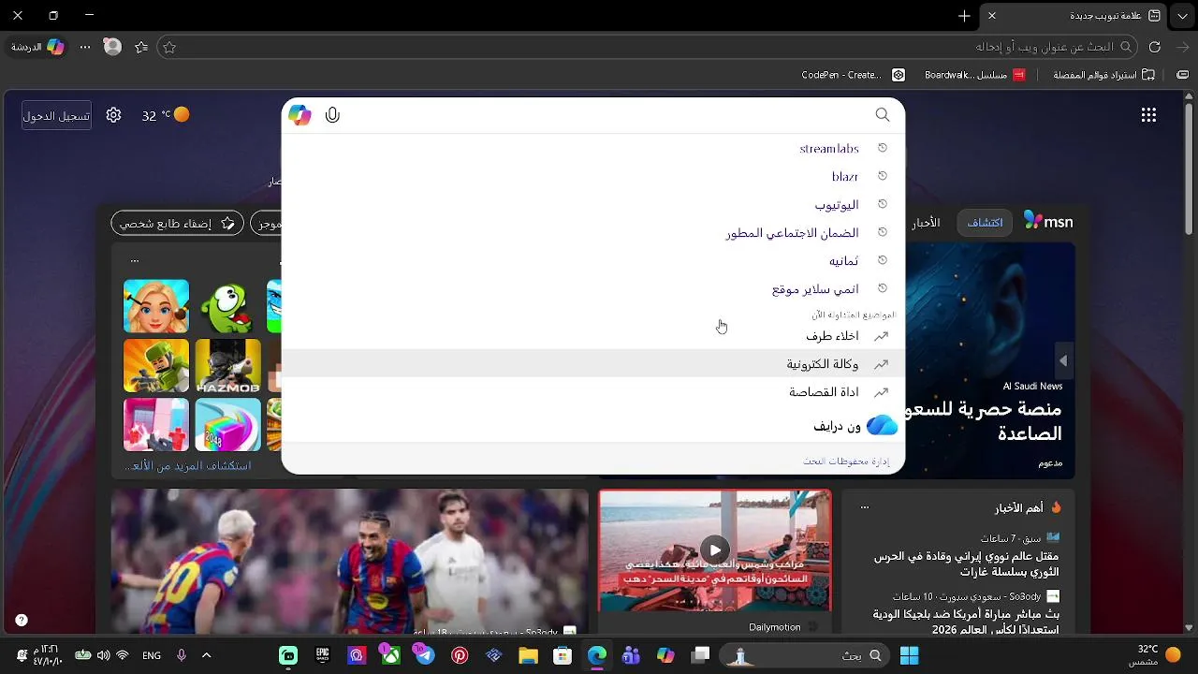Open the tab actions dropdown arrow
This screenshot has height=674, width=1198.
(x=1182, y=16)
